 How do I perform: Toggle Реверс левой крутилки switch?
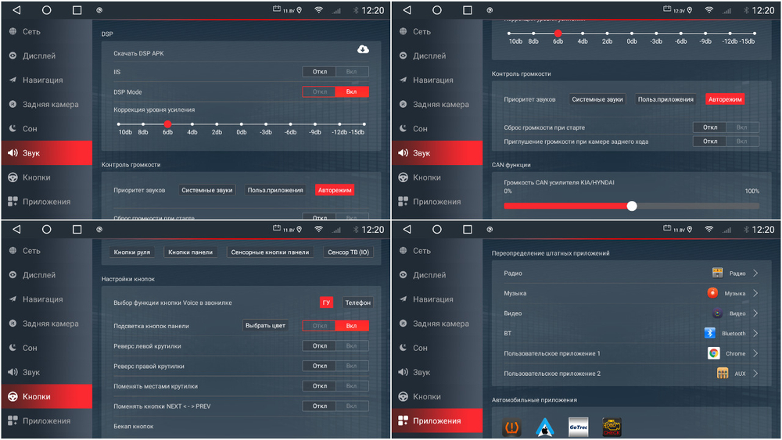335,345
